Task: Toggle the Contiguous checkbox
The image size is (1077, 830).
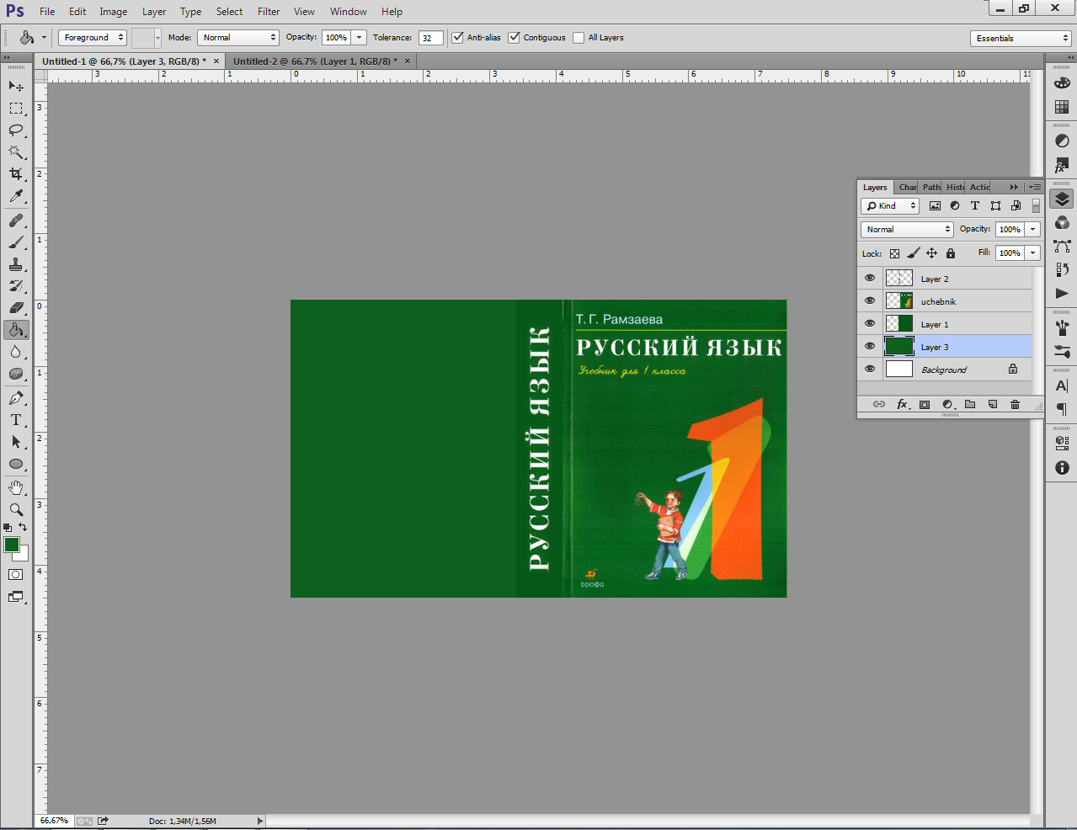Action: click(x=514, y=37)
